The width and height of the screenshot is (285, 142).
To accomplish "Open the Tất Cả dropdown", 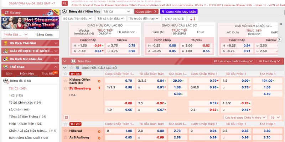I will pyautogui.click(x=117, y=11).
